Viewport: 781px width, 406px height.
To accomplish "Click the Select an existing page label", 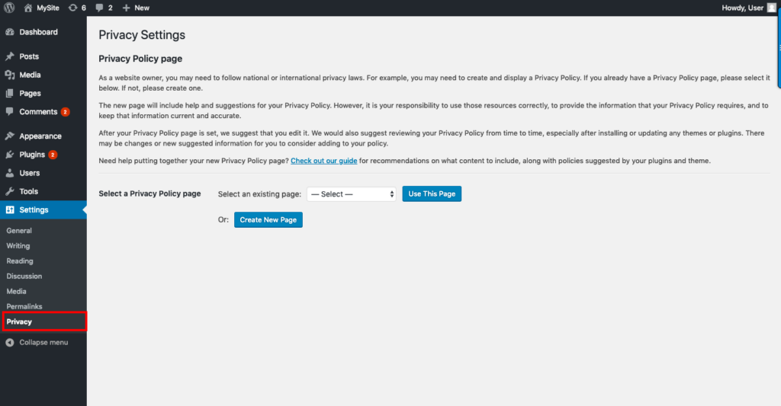I will click(x=259, y=194).
